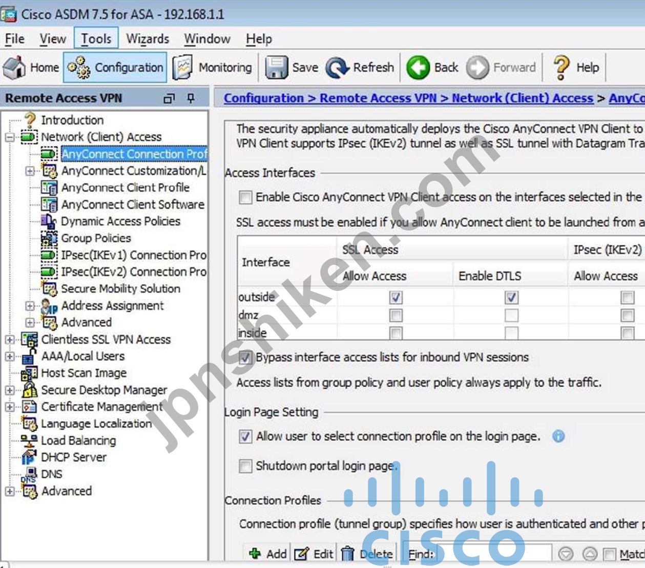
Task: Enable Cisco AnyConnect VPN Client access checkbox
Action: coord(246,197)
